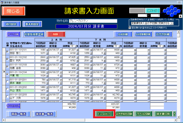183x123 pixels.
Task: Click the red 閉じる button
Action: pyautogui.click(x=13, y=11)
